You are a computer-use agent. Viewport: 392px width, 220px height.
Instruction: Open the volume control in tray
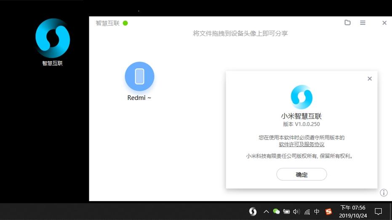pyautogui.click(x=296, y=212)
